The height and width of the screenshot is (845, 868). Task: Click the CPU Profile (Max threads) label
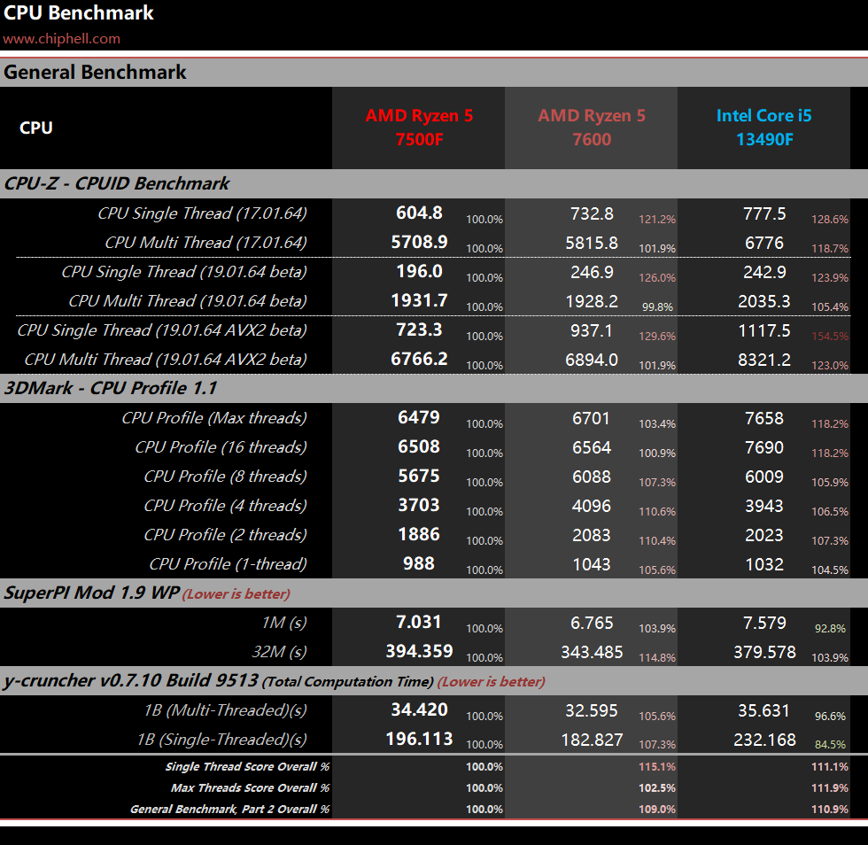click(214, 418)
